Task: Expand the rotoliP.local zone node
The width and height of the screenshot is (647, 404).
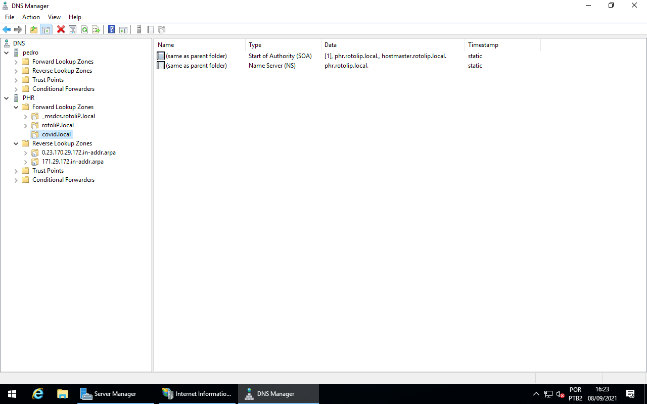Action: coord(26,125)
